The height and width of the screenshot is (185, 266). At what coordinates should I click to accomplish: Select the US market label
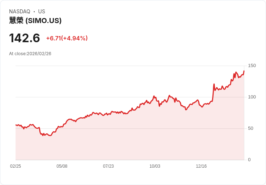click(x=42, y=12)
